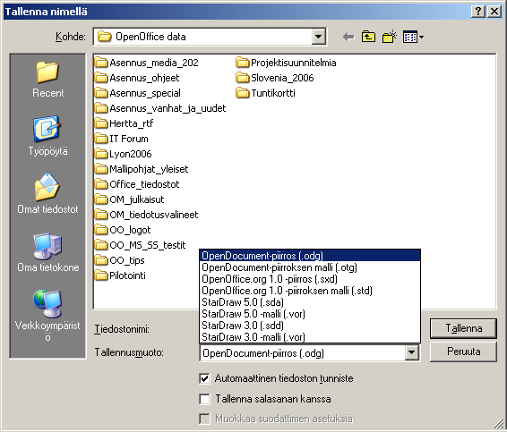Open the Hertta_rtf folder
The image size is (507, 432).
(125, 123)
